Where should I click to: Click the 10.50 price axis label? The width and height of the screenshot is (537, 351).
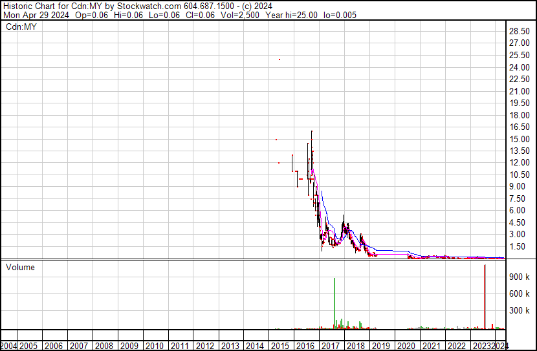(x=520, y=175)
